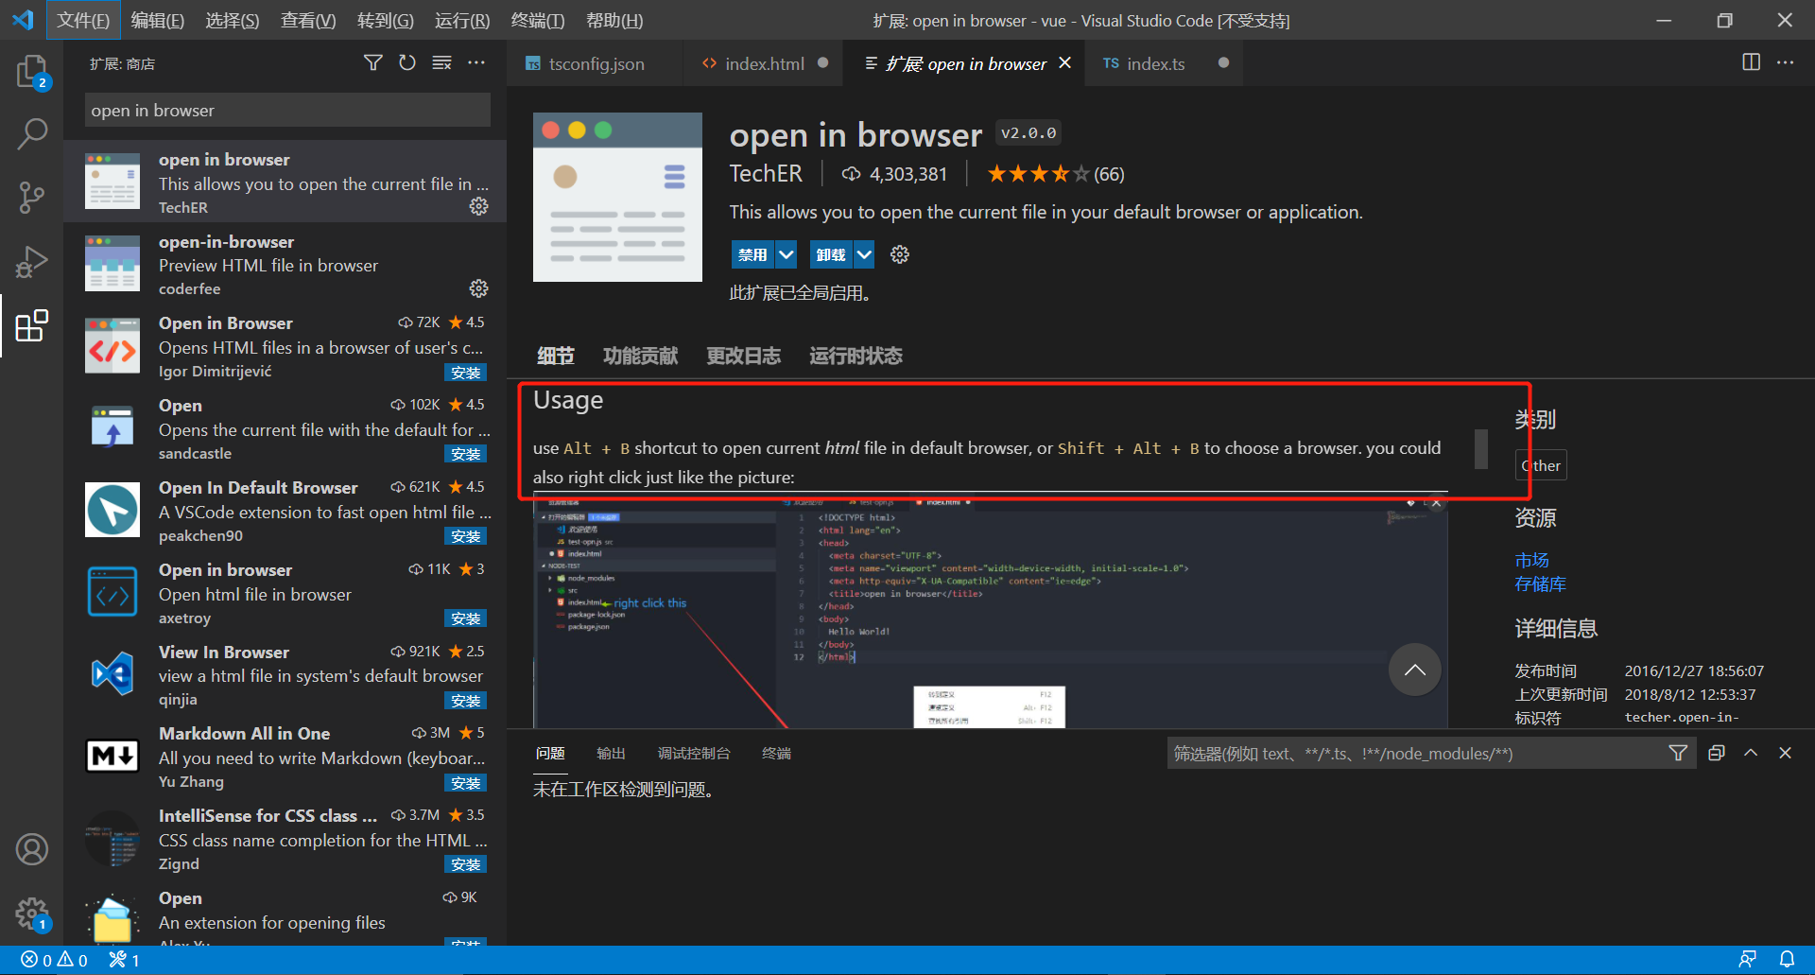Open the 输出 panel tab

(611, 753)
